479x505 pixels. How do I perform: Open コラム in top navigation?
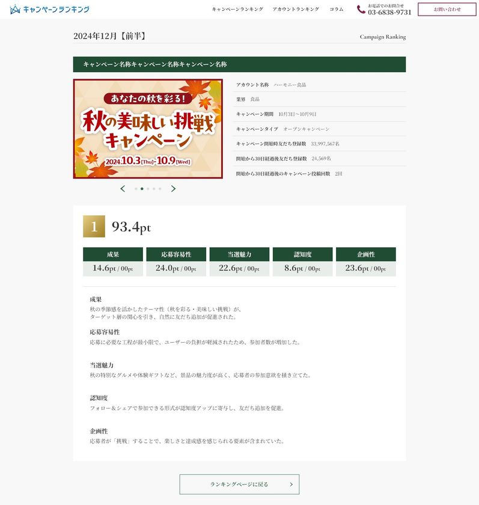click(x=337, y=10)
